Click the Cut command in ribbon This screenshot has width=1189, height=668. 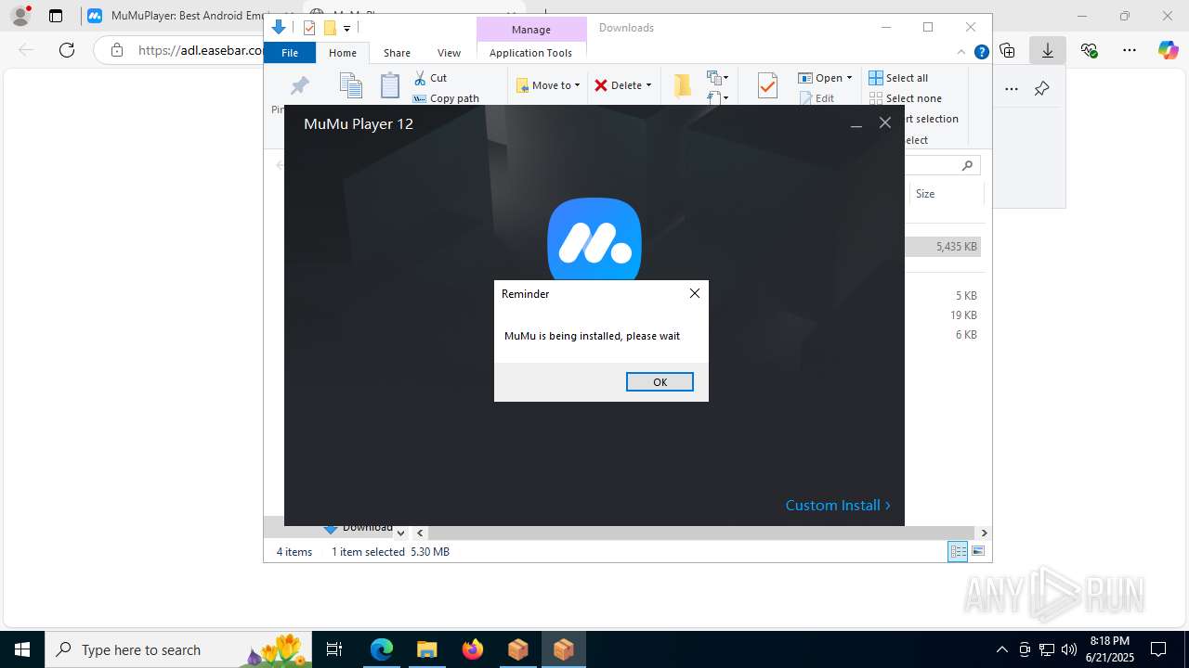coord(430,78)
